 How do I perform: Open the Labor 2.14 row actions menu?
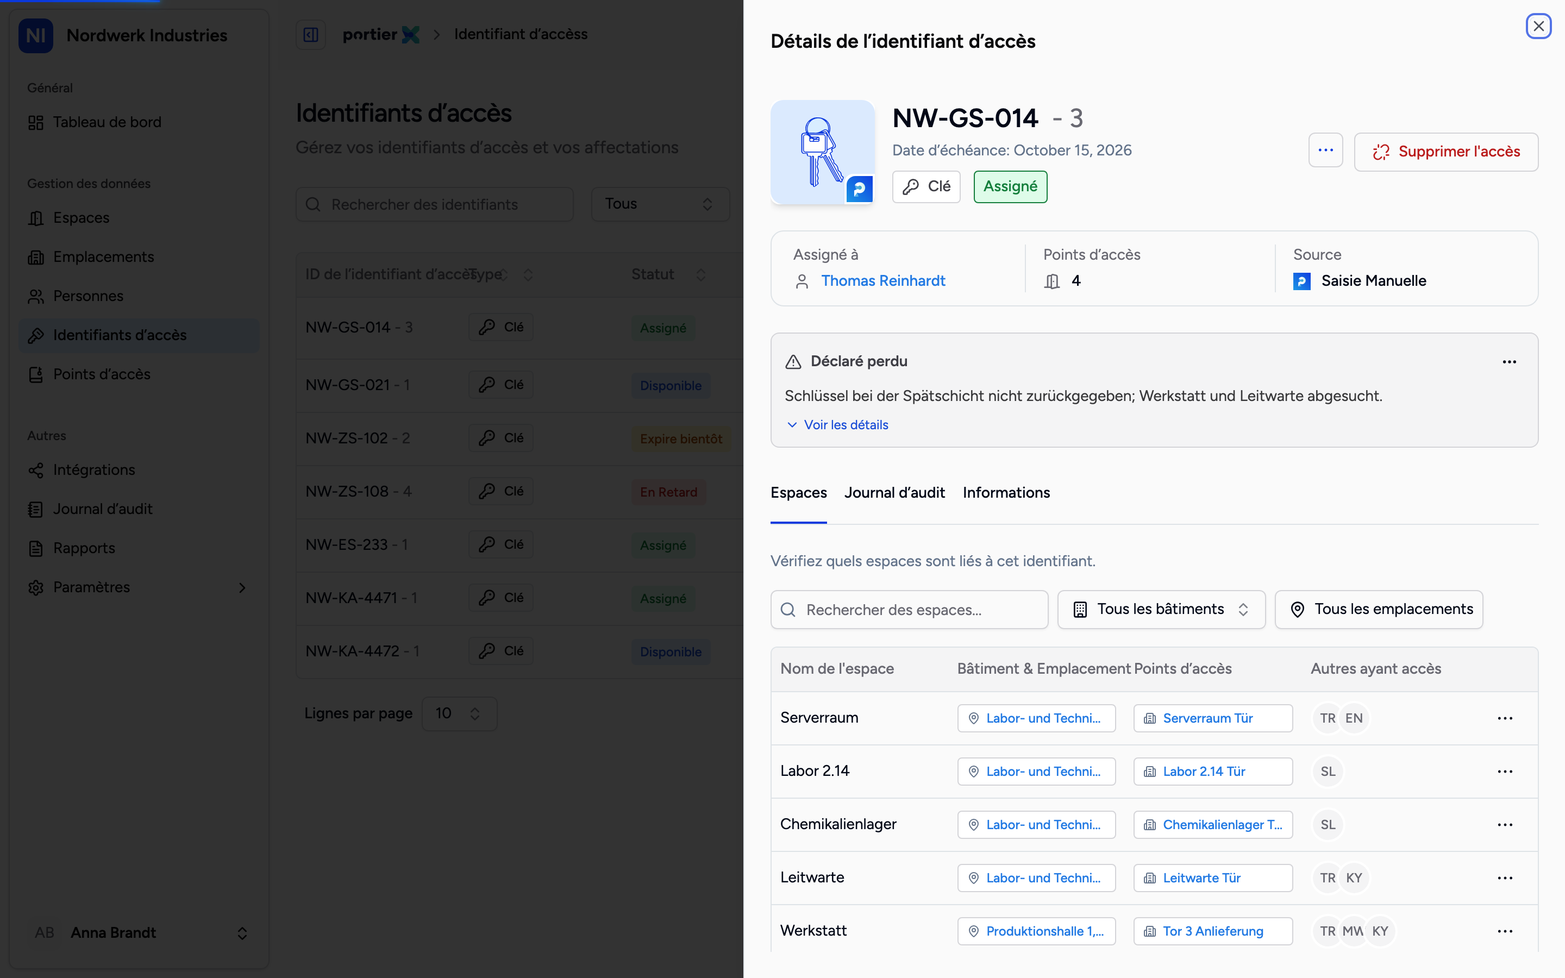pyautogui.click(x=1505, y=771)
